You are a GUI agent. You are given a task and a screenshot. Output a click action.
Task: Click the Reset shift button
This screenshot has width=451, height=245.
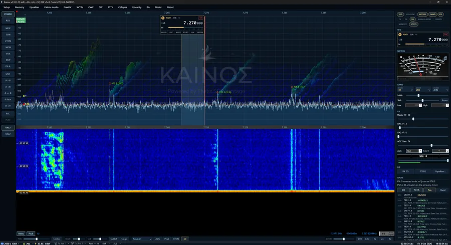point(444,100)
